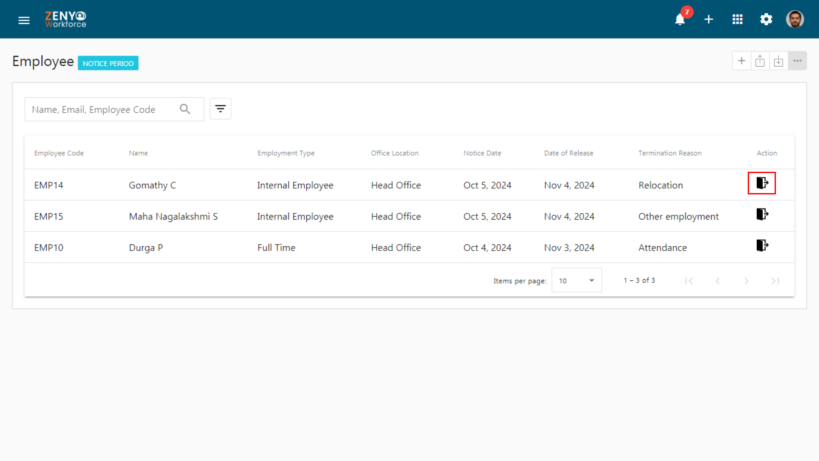Add new employee with plus toolbar button
The width and height of the screenshot is (819, 461).
pyautogui.click(x=741, y=61)
